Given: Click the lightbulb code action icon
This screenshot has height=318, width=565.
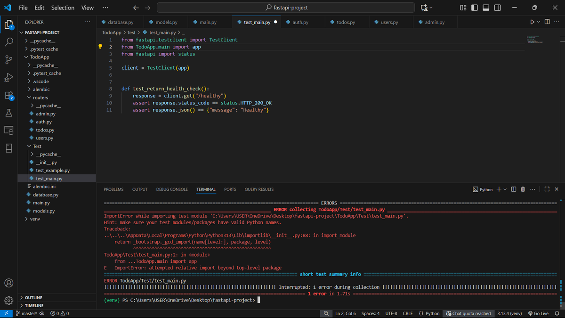Looking at the screenshot, I should (100, 47).
